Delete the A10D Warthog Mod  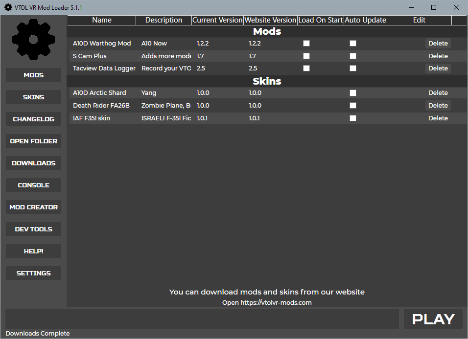tap(438, 44)
